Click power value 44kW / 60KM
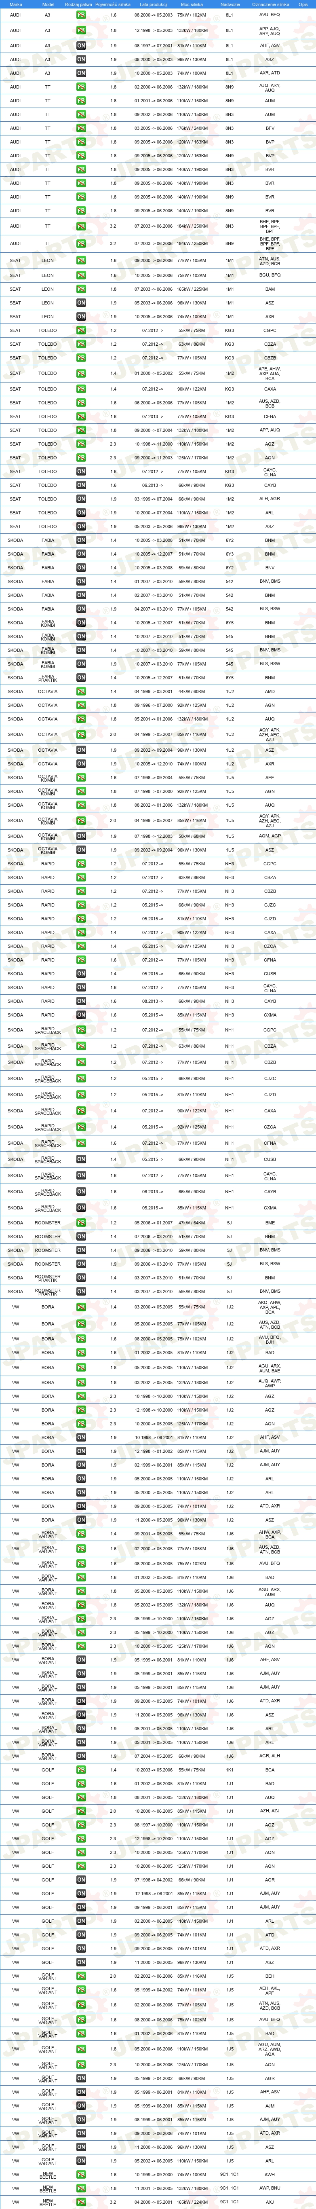Image resolution: width=316 pixels, height=2209 pixels. [192, 691]
